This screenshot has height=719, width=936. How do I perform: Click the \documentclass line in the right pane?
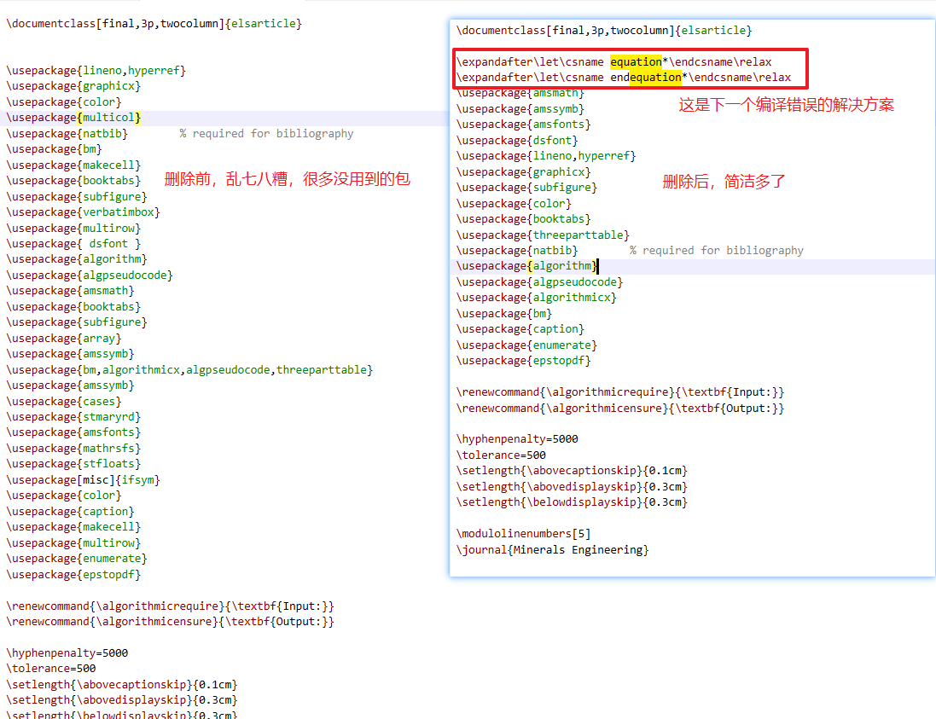coord(604,31)
